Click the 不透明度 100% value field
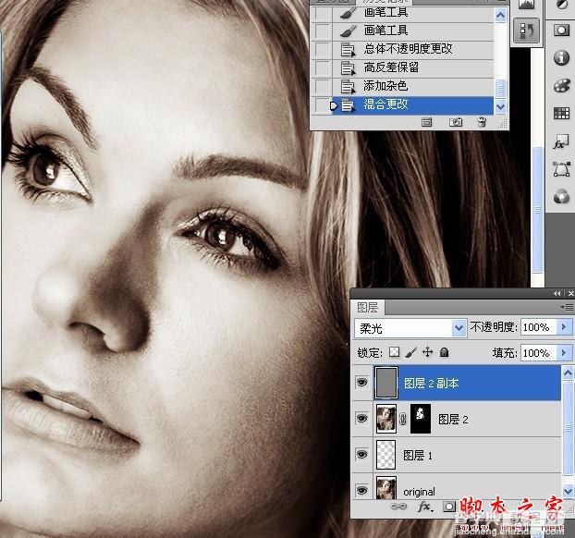Image resolution: width=575 pixels, height=538 pixels. 538,326
